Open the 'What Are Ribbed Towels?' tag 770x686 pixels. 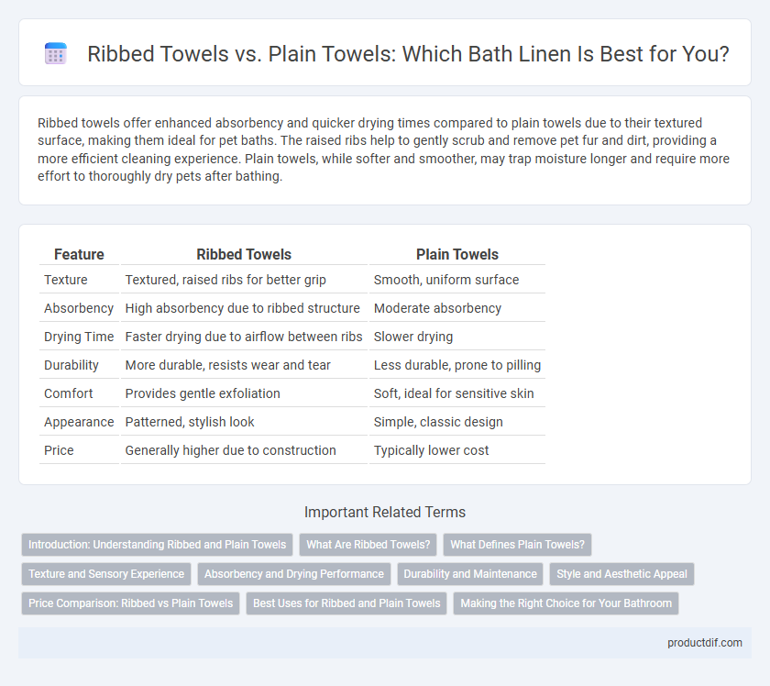(368, 545)
